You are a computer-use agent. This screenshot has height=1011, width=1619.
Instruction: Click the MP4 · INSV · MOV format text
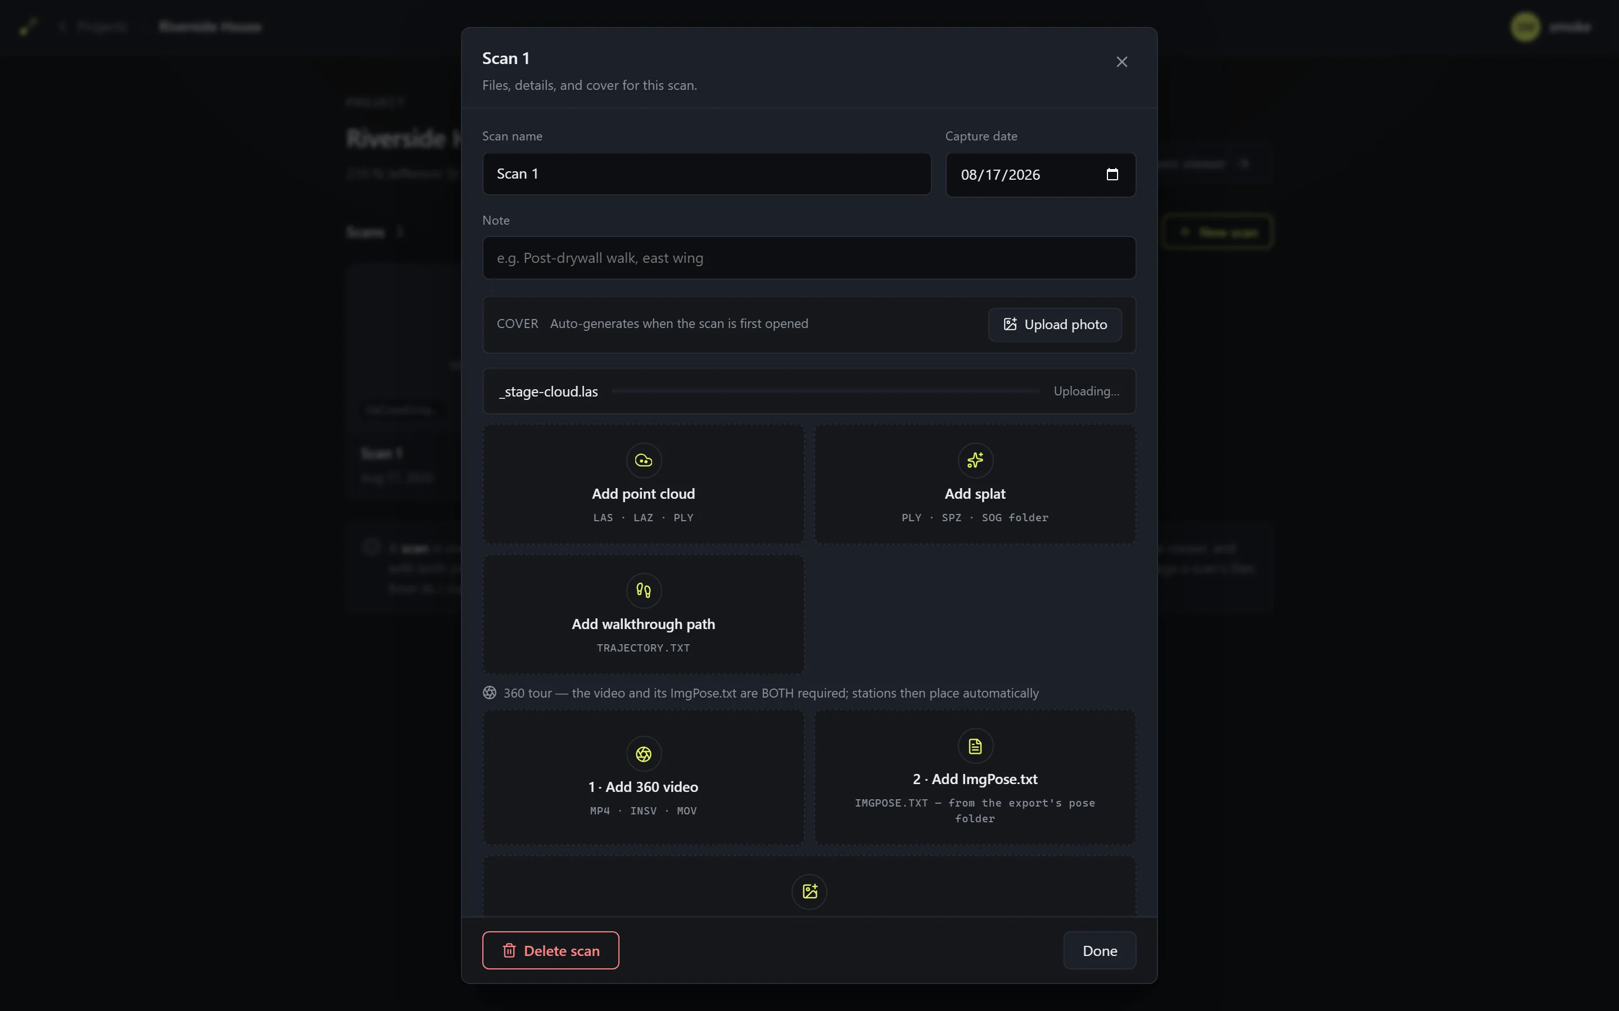coord(643,811)
